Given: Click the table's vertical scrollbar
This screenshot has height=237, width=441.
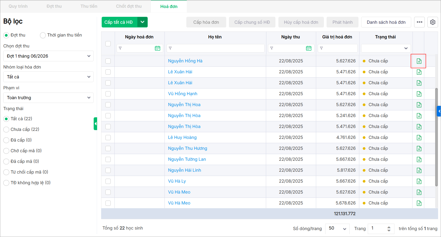Looking at the screenshot, I should tap(436, 137).
